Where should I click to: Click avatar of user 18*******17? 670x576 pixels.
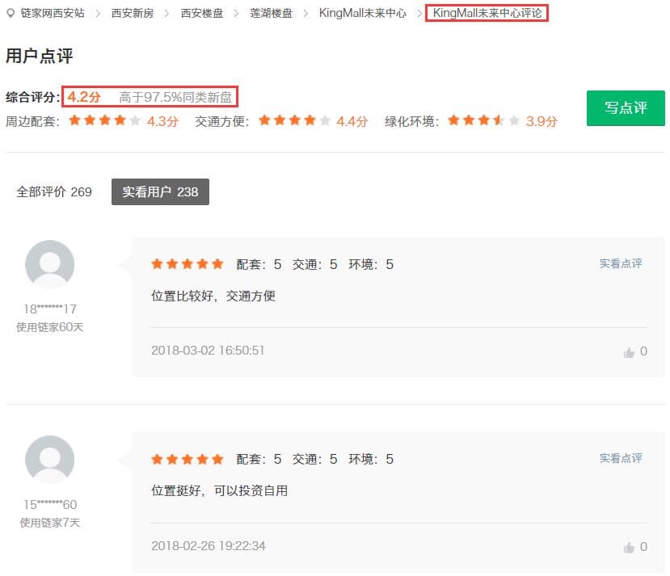(50, 265)
